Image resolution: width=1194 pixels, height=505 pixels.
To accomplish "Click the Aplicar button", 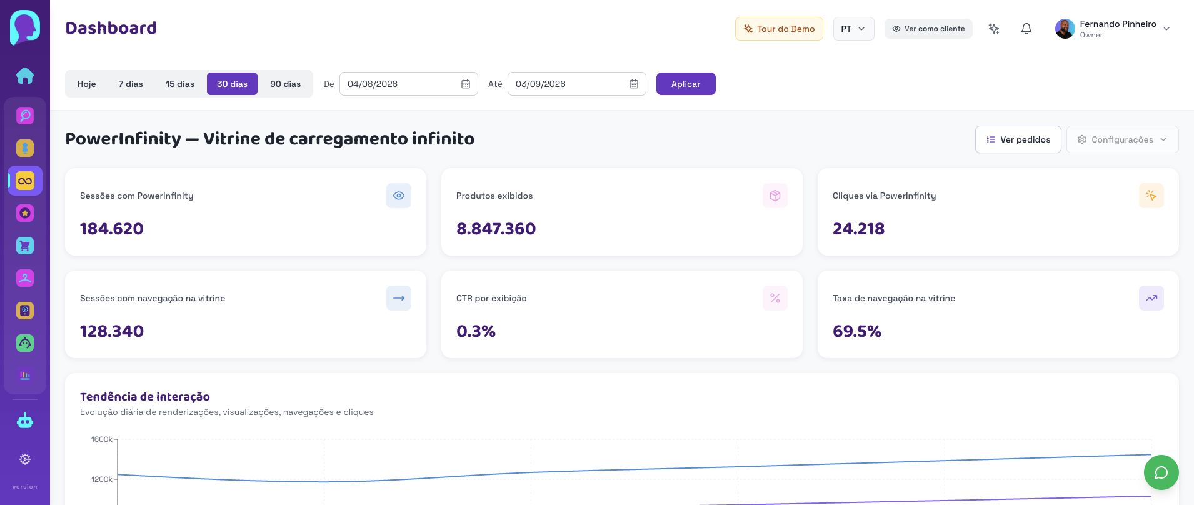I will coord(686,84).
